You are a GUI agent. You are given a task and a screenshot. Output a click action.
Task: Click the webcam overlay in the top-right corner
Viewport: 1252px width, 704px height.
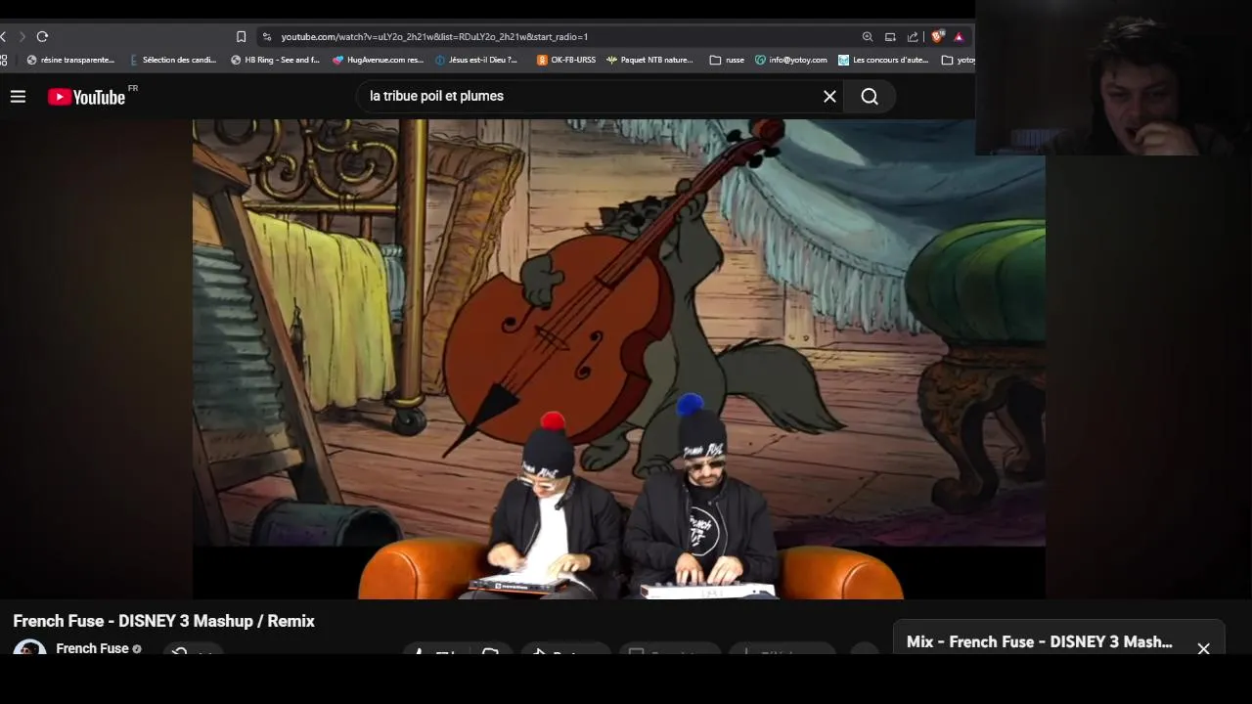click(x=1113, y=78)
